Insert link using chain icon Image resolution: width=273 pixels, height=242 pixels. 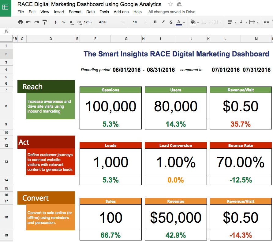point(267,22)
